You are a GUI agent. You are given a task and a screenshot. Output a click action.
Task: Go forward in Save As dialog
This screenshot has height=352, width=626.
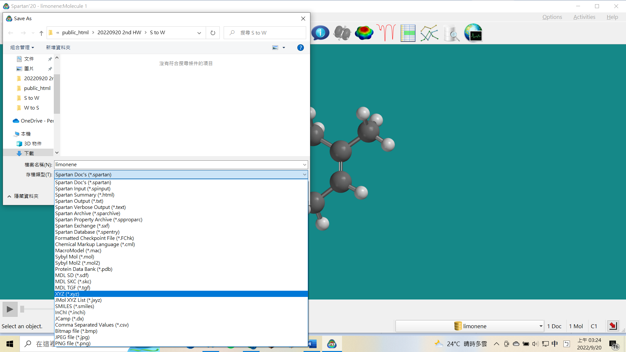pyautogui.click(x=23, y=33)
